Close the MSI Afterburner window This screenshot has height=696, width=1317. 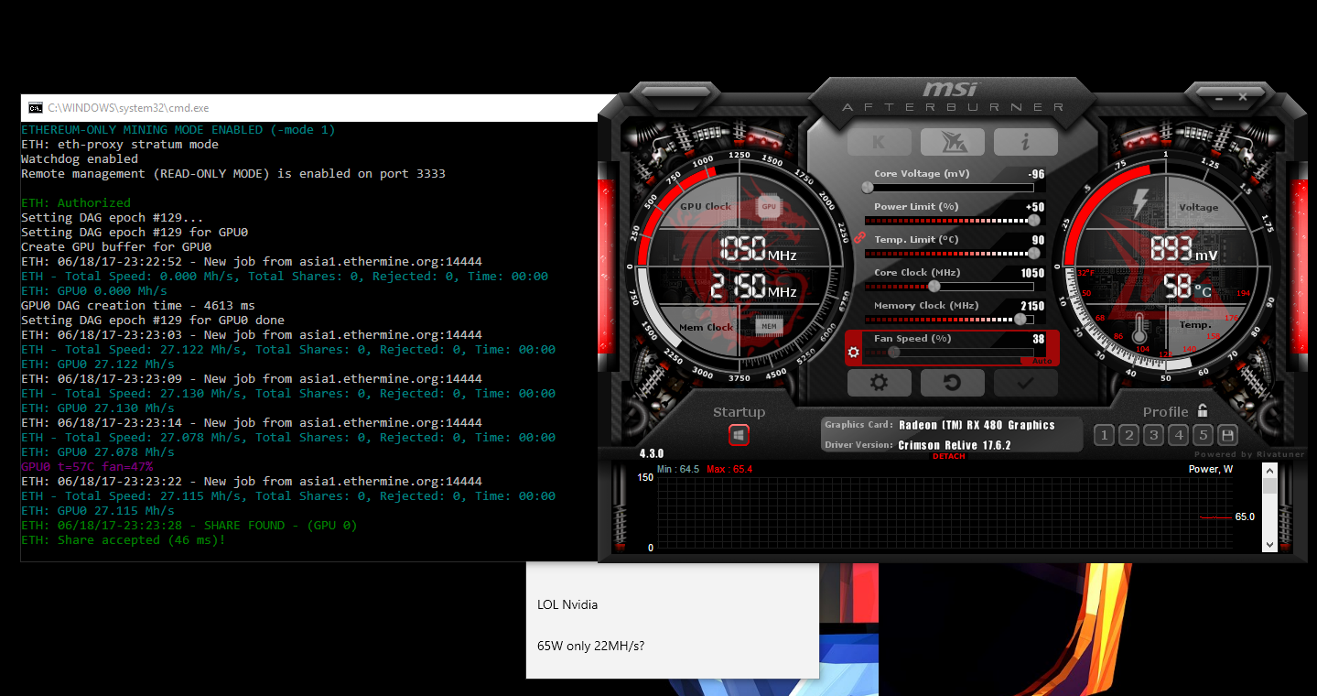[1243, 96]
